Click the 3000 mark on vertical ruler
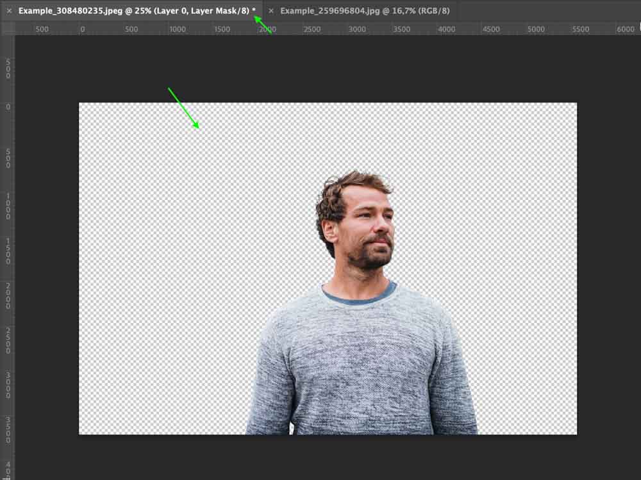 click(x=7, y=384)
